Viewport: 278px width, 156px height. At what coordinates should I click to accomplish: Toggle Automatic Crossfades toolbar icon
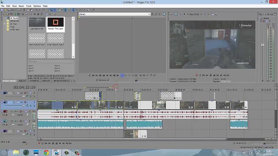[55, 10]
